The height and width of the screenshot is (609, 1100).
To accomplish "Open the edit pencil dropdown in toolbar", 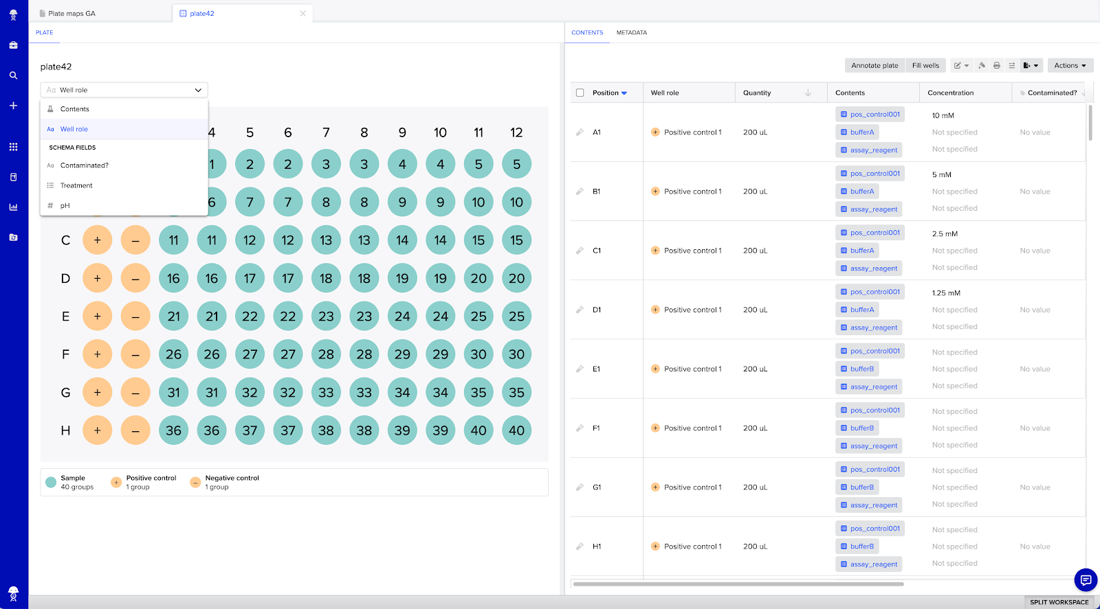I will click(x=961, y=66).
